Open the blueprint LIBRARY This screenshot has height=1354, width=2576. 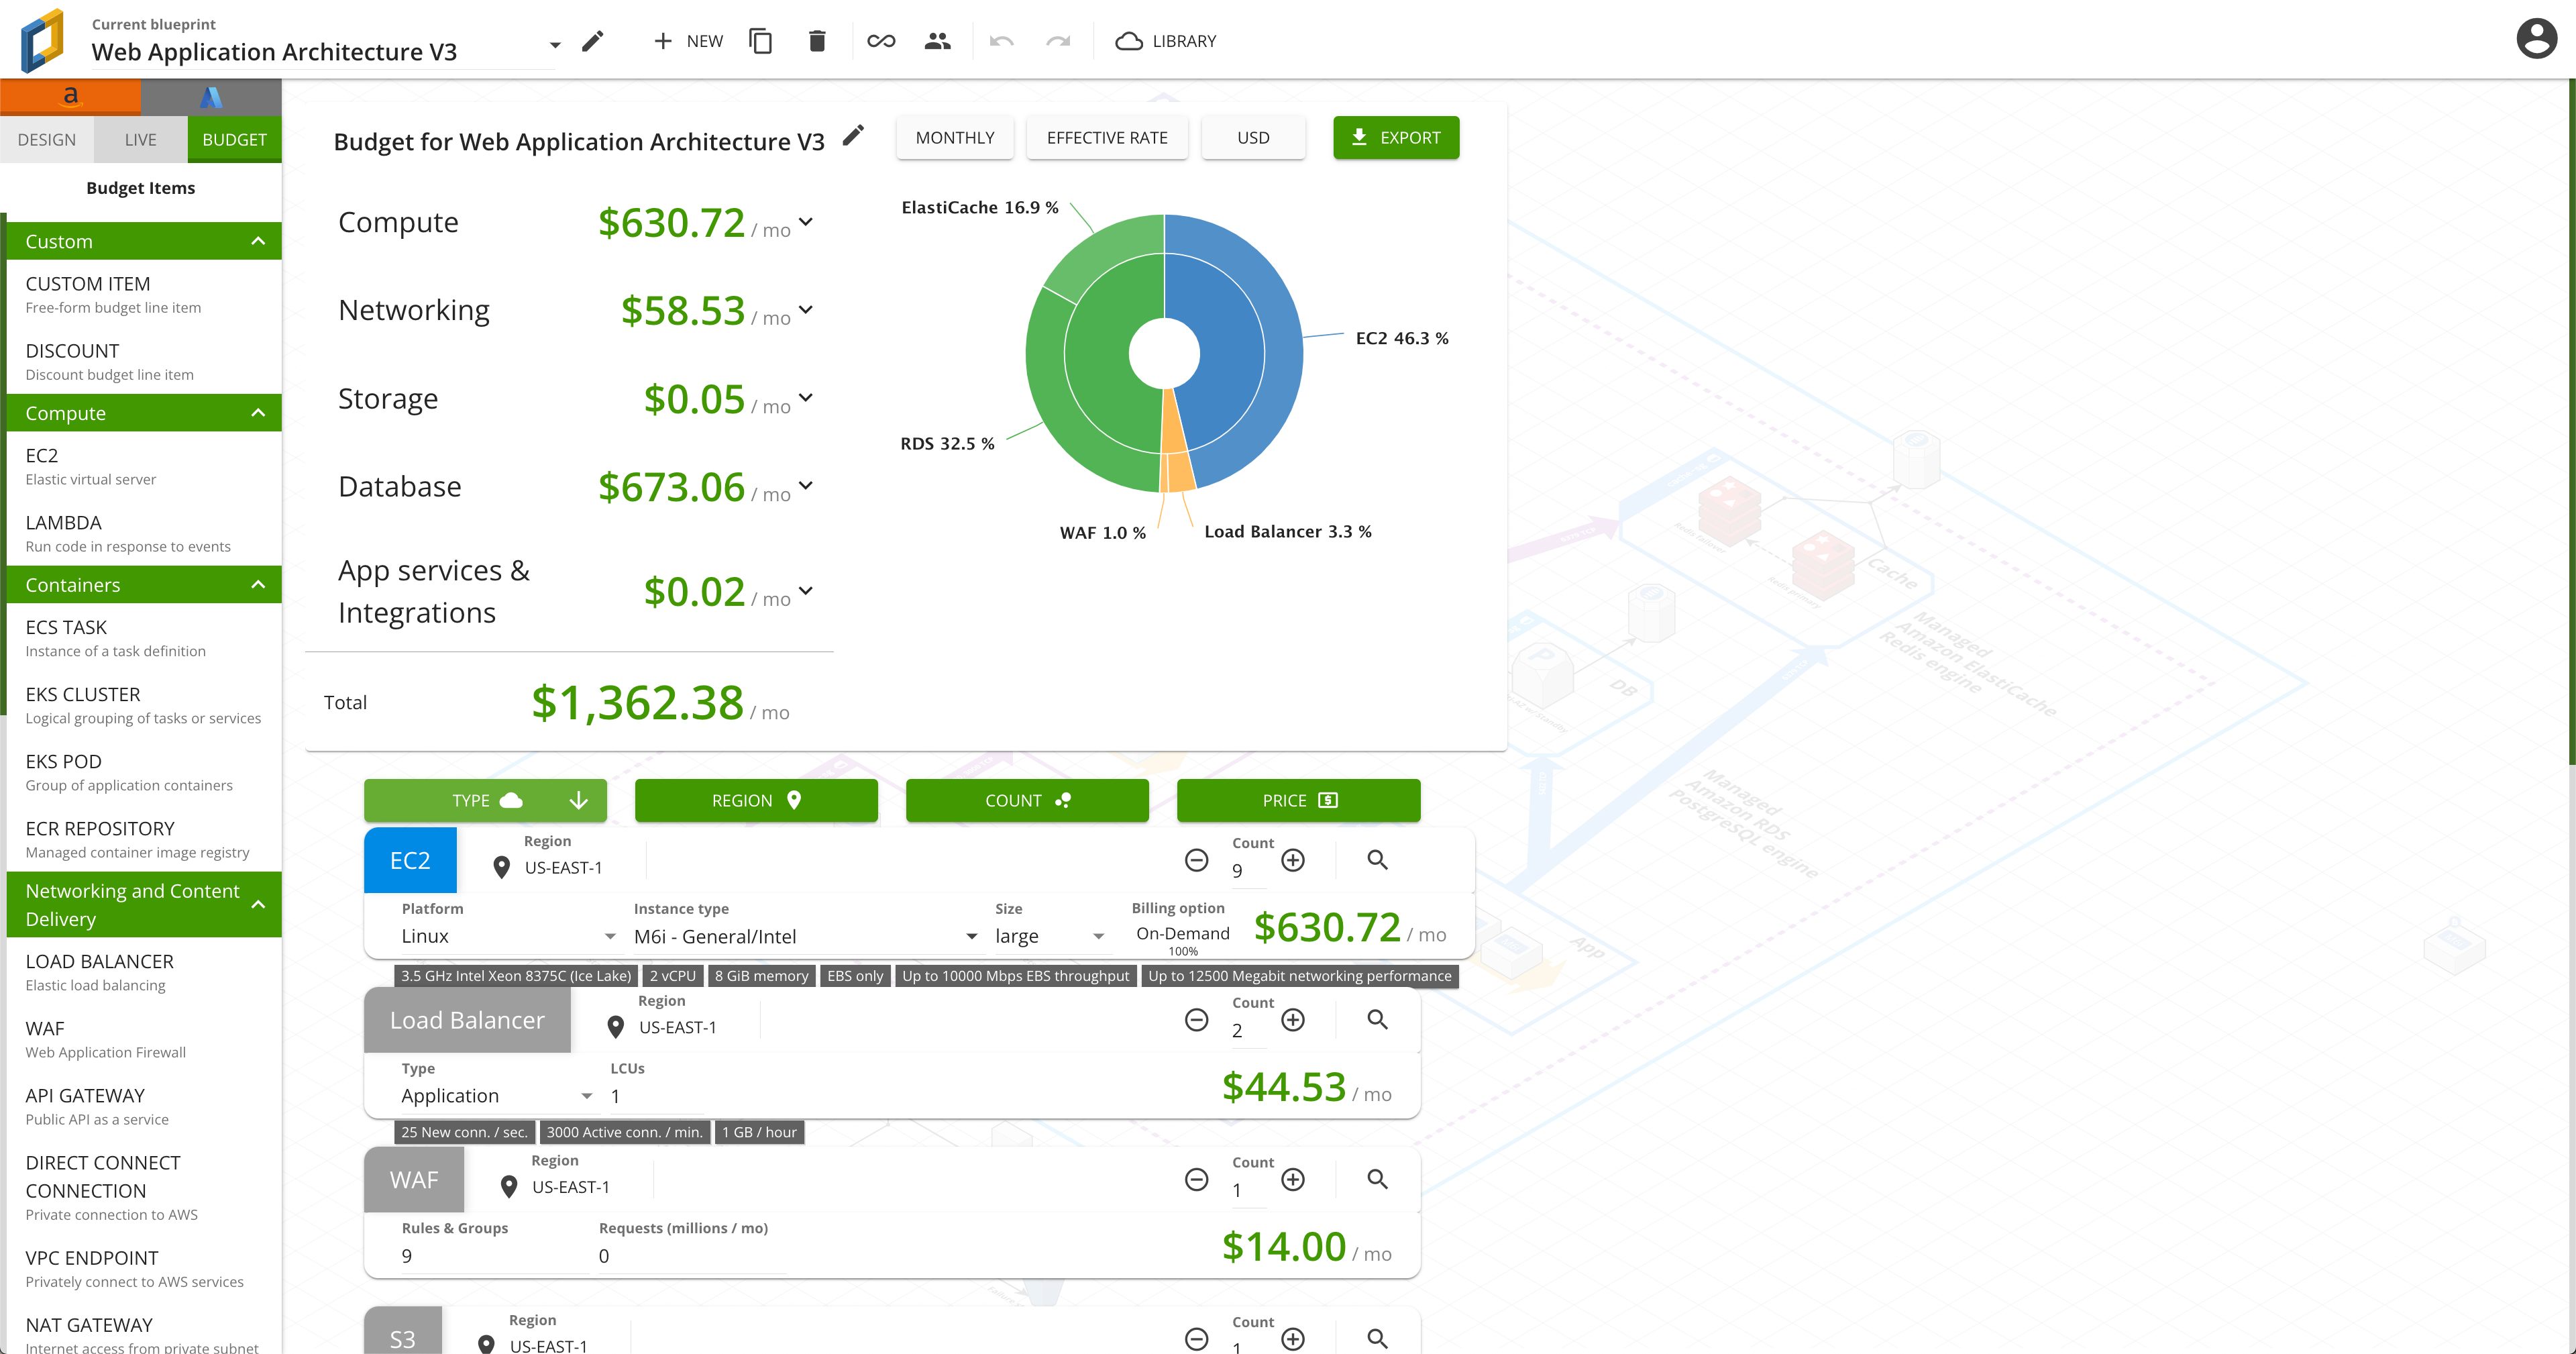[1166, 41]
